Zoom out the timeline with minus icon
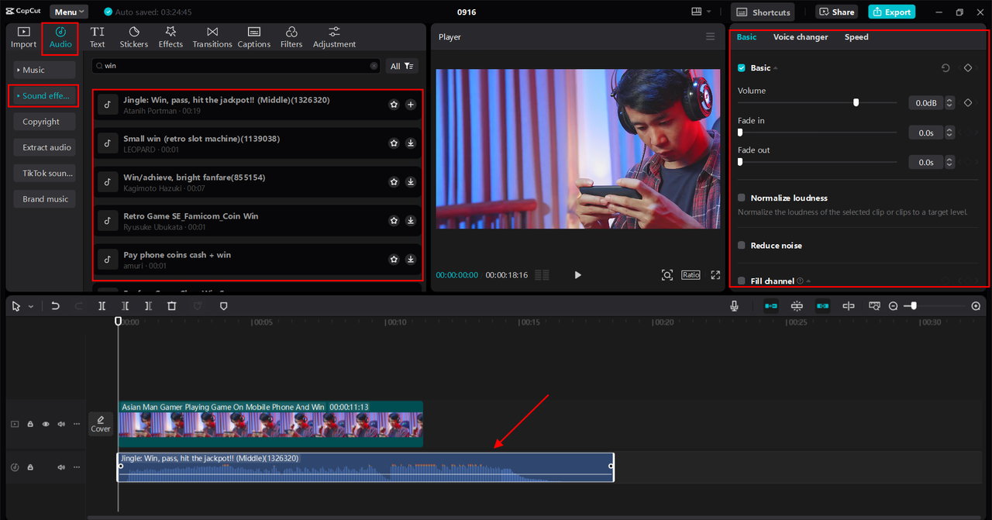The width and height of the screenshot is (992, 520). pos(894,306)
